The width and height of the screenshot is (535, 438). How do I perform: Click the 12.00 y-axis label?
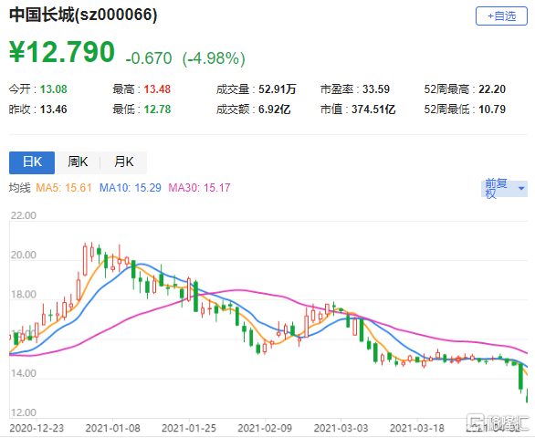(23, 412)
